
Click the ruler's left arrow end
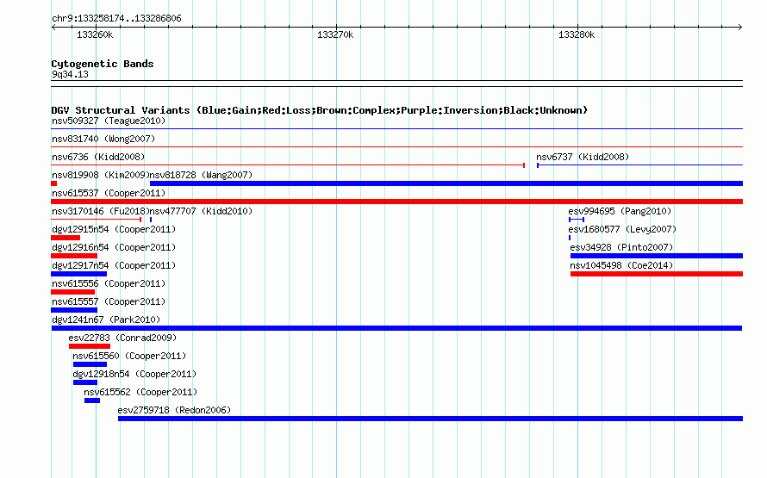53,28
